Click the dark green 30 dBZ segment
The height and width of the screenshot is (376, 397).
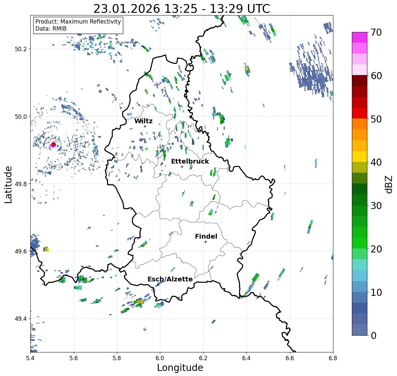360,200
